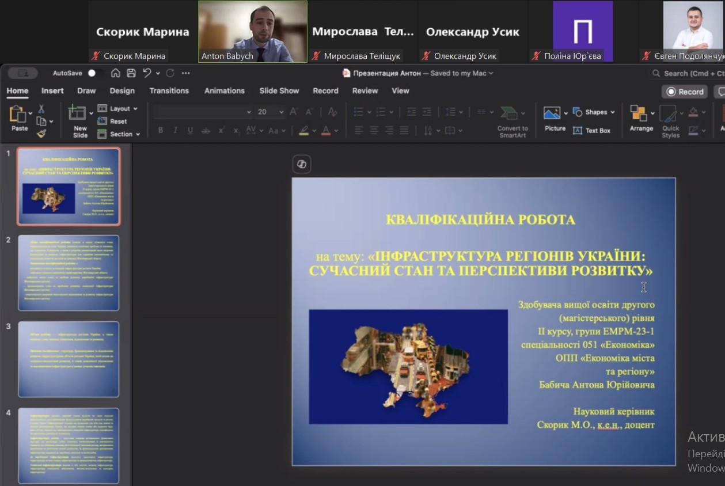725x486 pixels.
Task: Toggle superscript formatting
Action: (221, 131)
